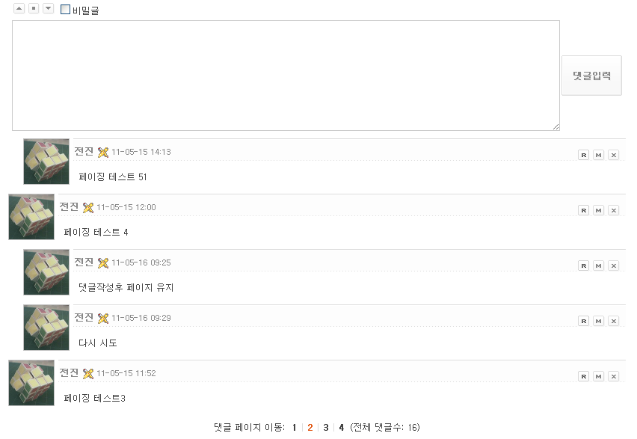The image size is (637, 439).
Task: Go to comment page 1
Action: pos(295,428)
